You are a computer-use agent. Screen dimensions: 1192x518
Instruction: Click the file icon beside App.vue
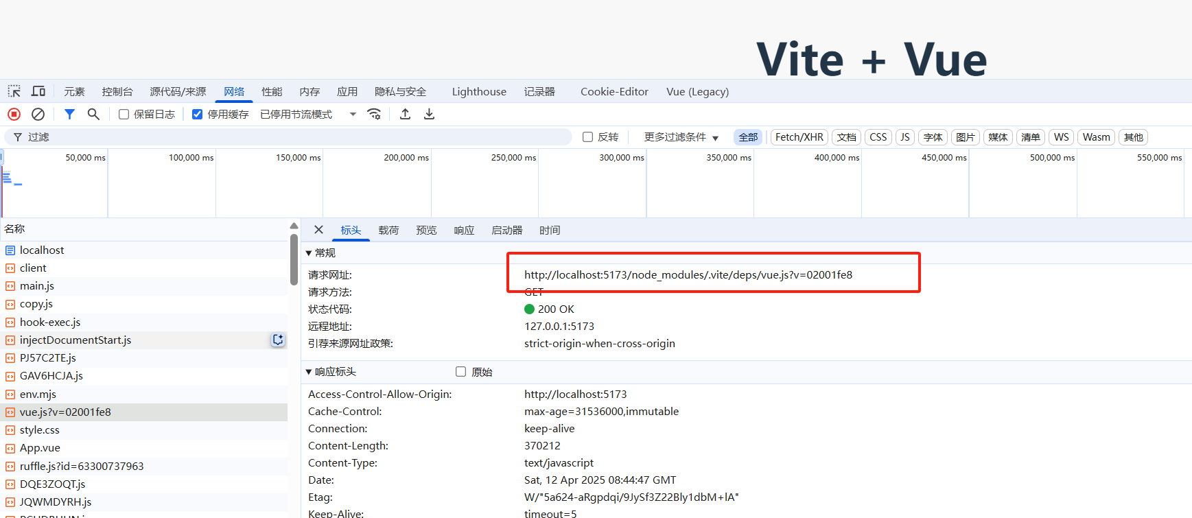pos(10,448)
